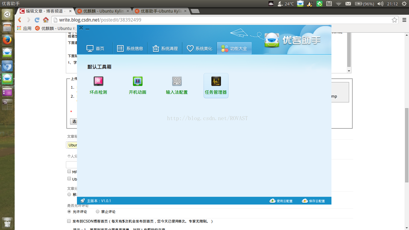Open the 系统信息 system info tab
This screenshot has height=230, width=409.
point(130,49)
